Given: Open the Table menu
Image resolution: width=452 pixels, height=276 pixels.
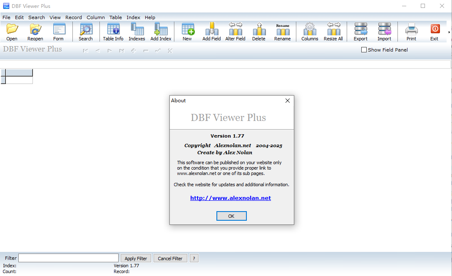Looking at the screenshot, I should click(x=116, y=17).
